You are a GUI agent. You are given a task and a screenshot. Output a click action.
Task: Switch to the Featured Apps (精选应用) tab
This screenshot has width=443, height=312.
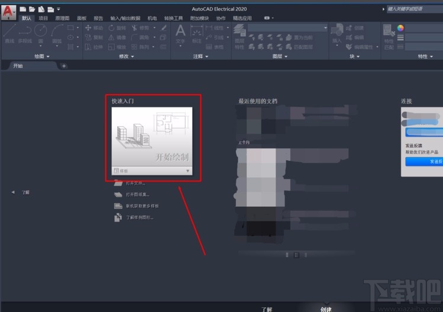point(242,18)
